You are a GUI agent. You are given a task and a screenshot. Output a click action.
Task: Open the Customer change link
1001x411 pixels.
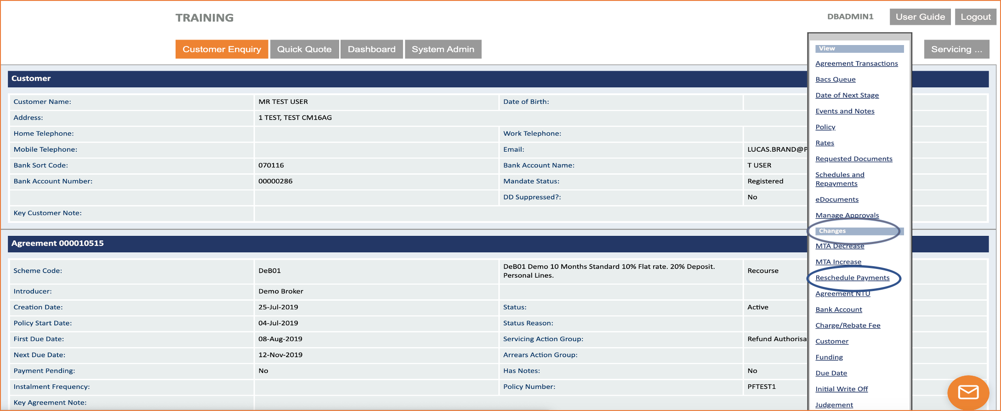click(832, 341)
